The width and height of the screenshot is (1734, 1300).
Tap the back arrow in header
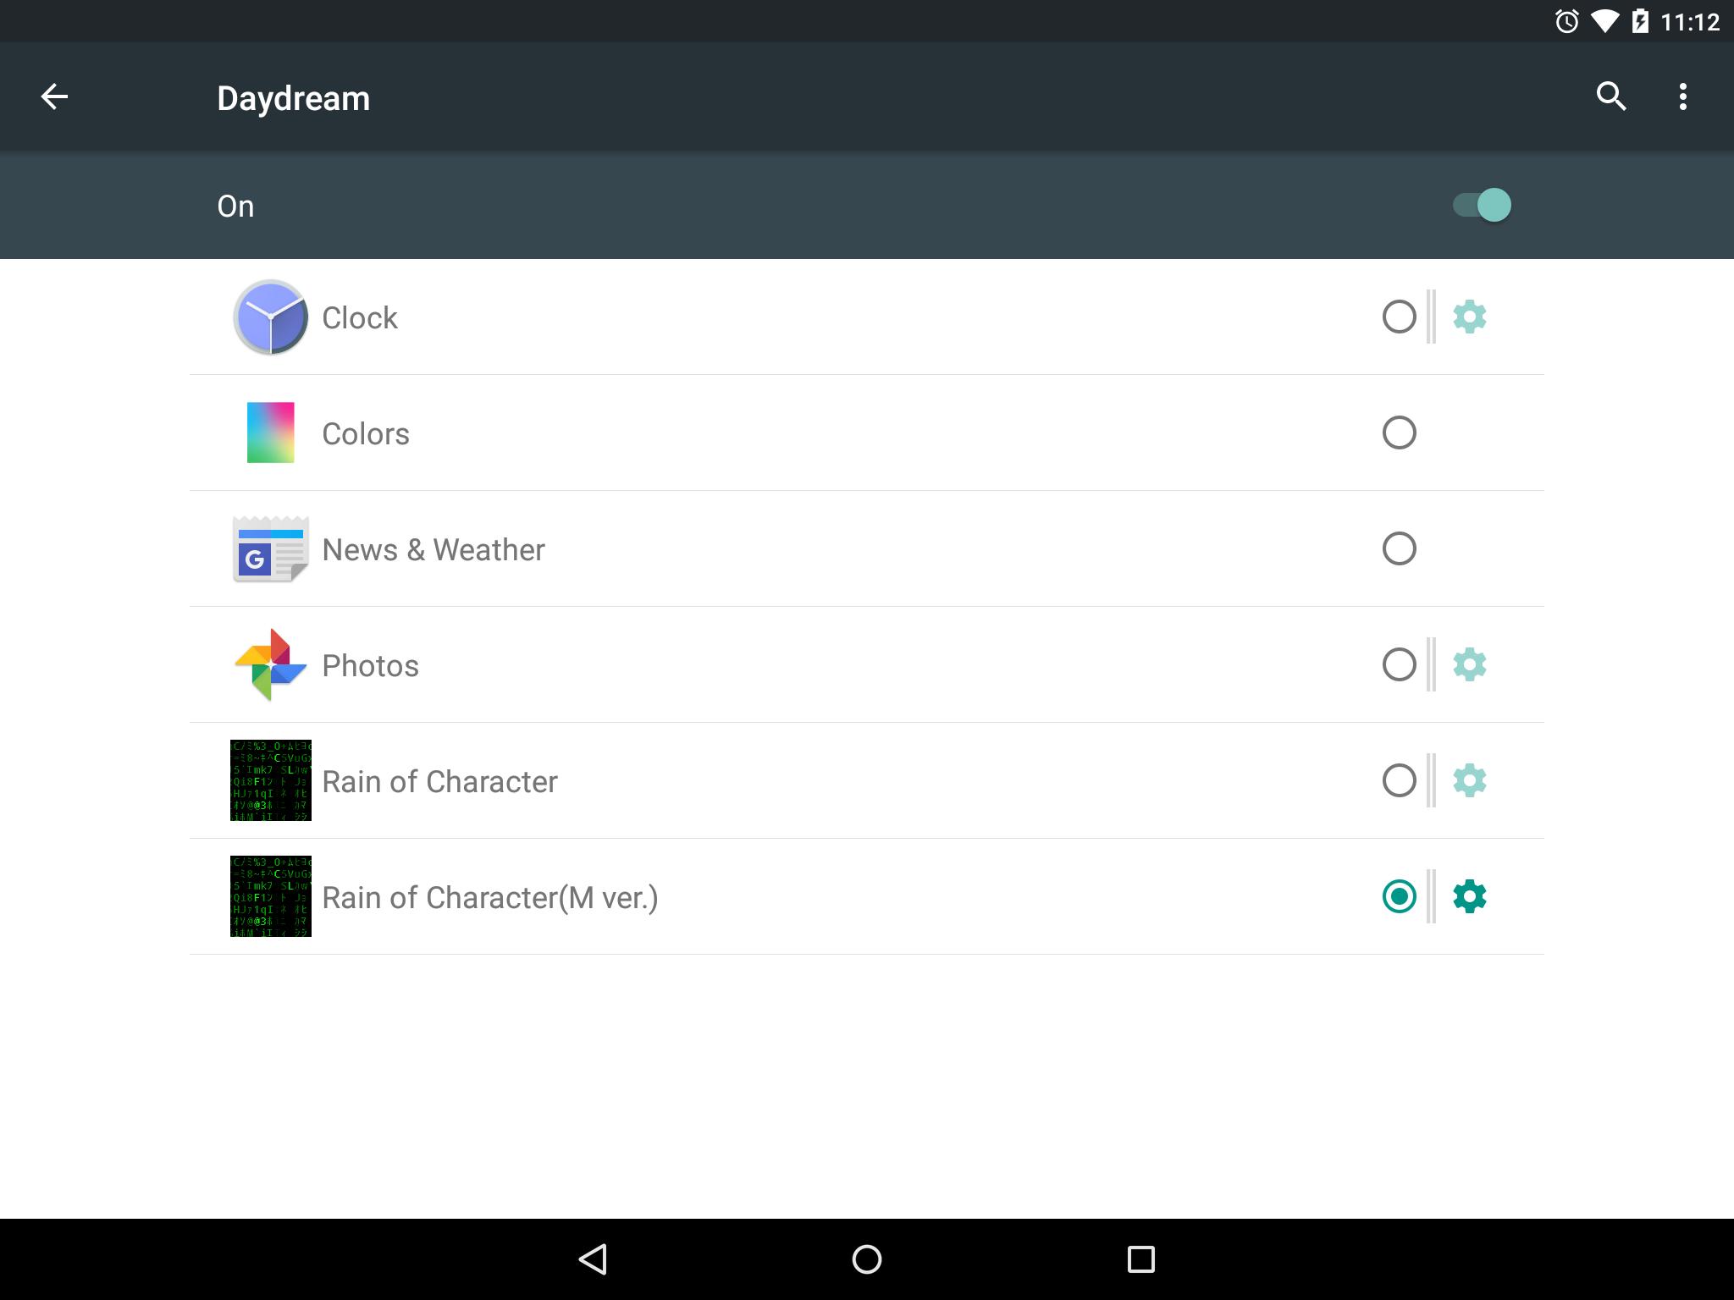coord(54,96)
